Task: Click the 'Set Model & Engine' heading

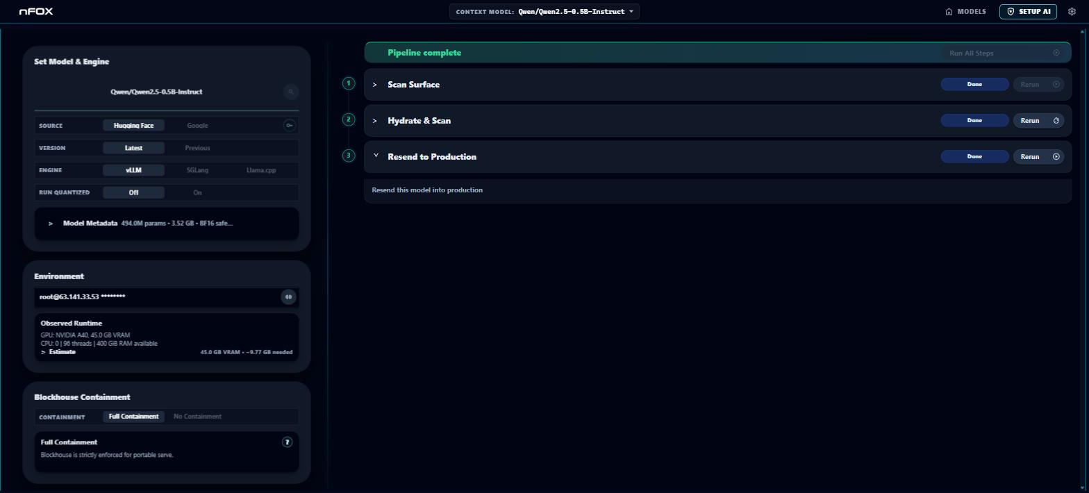Action: click(72, 62)
